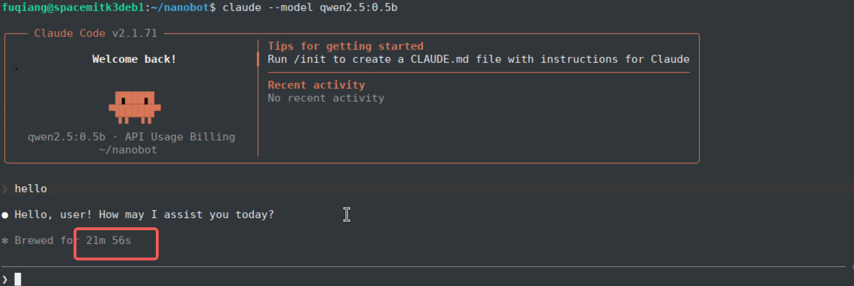Click the bottom input prompt chevron
The image size is (854, 286).
pos(5,280)
